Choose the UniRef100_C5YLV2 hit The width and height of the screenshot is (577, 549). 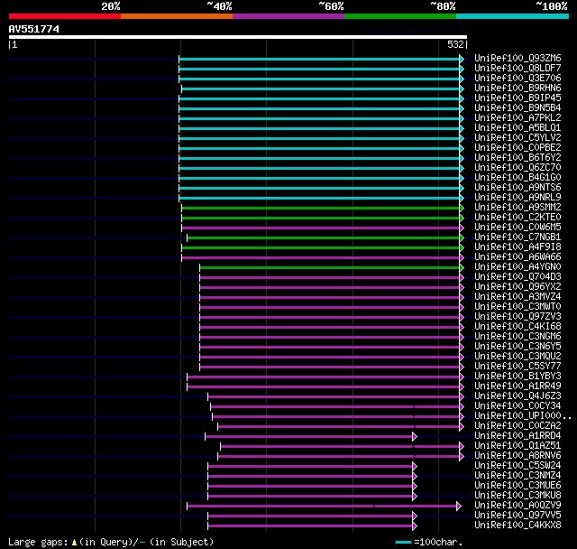click(x=517, y=138)
